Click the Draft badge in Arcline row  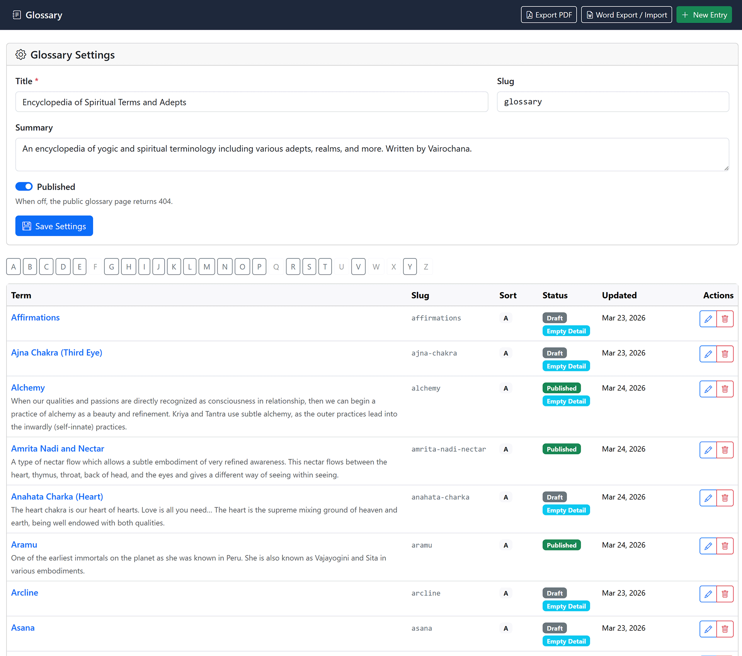coord(555,593)
